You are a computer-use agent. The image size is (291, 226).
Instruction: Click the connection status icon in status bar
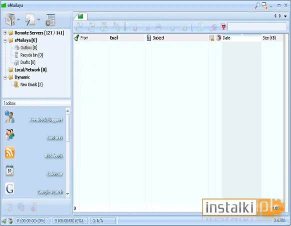4,221
